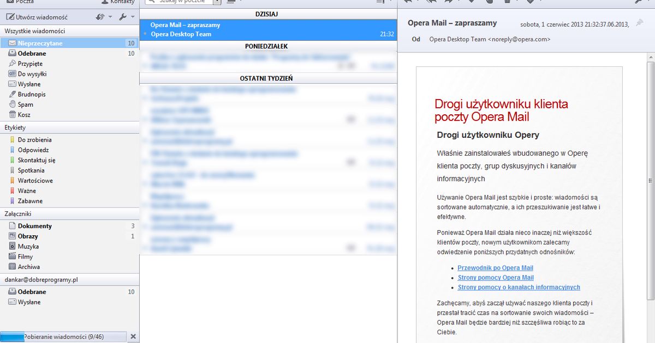This screenshot has width=655, height=343.
Task: Select the Utwórz wiadomość compose icon
Action: click(11, 17)
